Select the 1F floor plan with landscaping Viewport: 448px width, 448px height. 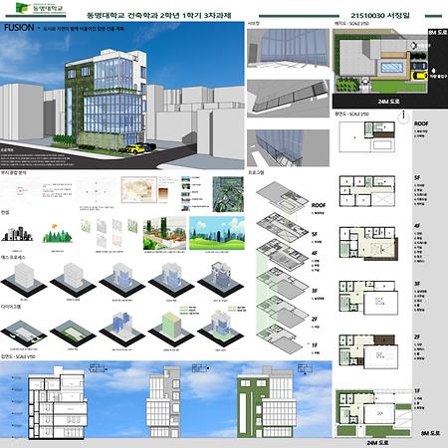pyautogui.click(x=373, y=413)
